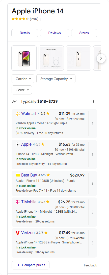The image size is (109, 275).
Task: Open three-dot menu for Best Buy offer
Action: click(93, 183)
